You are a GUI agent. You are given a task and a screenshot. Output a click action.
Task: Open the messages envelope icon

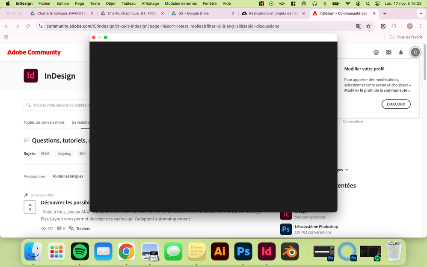click(x=388, y=52)
